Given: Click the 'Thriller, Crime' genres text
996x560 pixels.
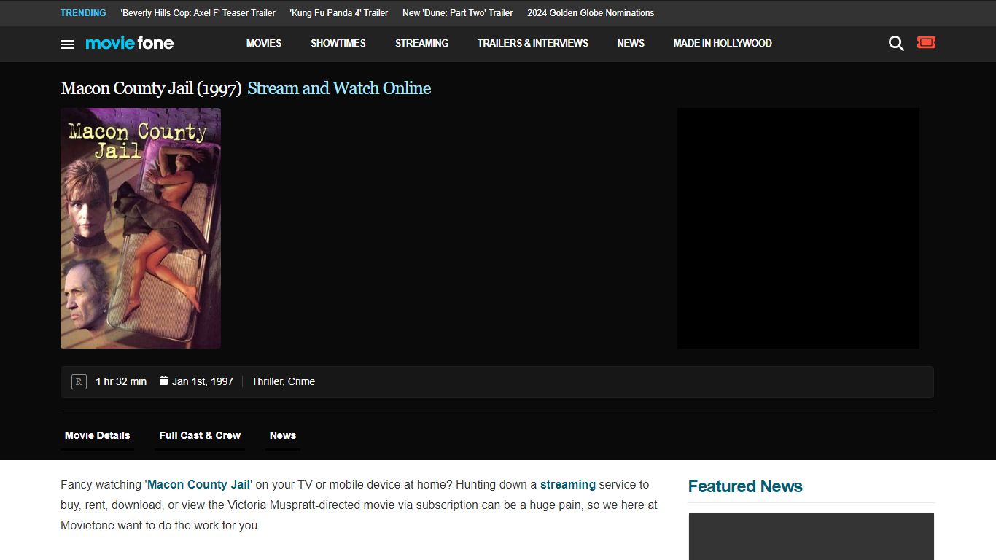Looking at the screenshot, I should tap(284, 381).
